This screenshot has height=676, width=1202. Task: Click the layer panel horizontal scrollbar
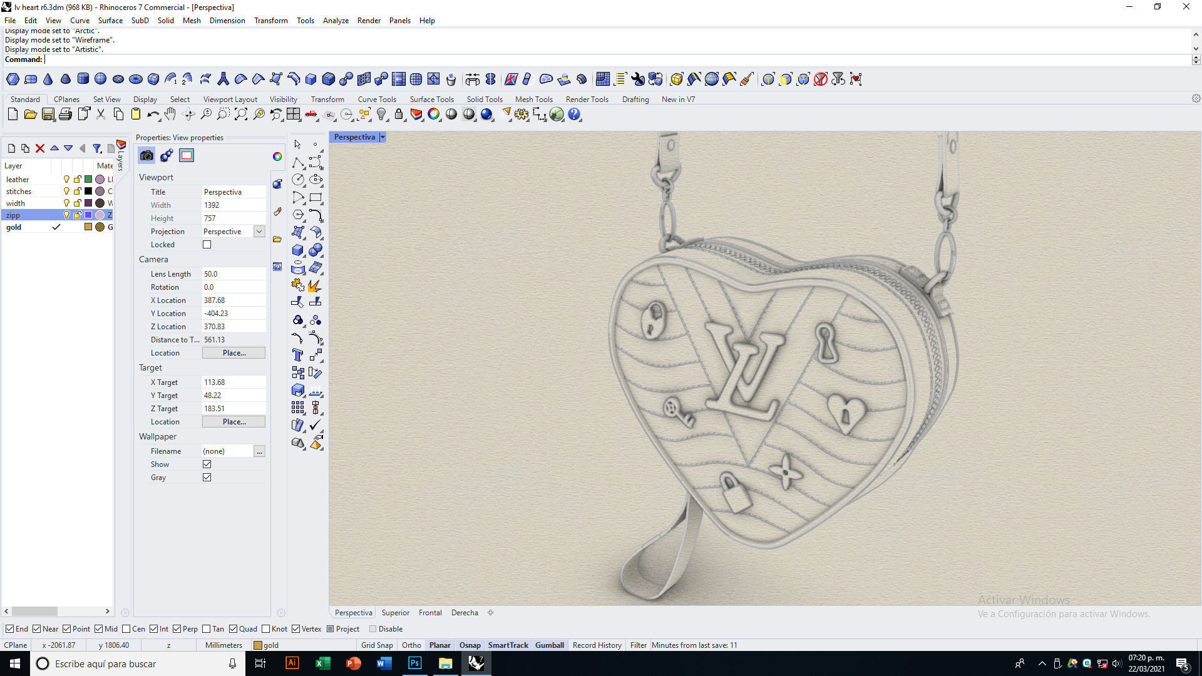[34, 612]
